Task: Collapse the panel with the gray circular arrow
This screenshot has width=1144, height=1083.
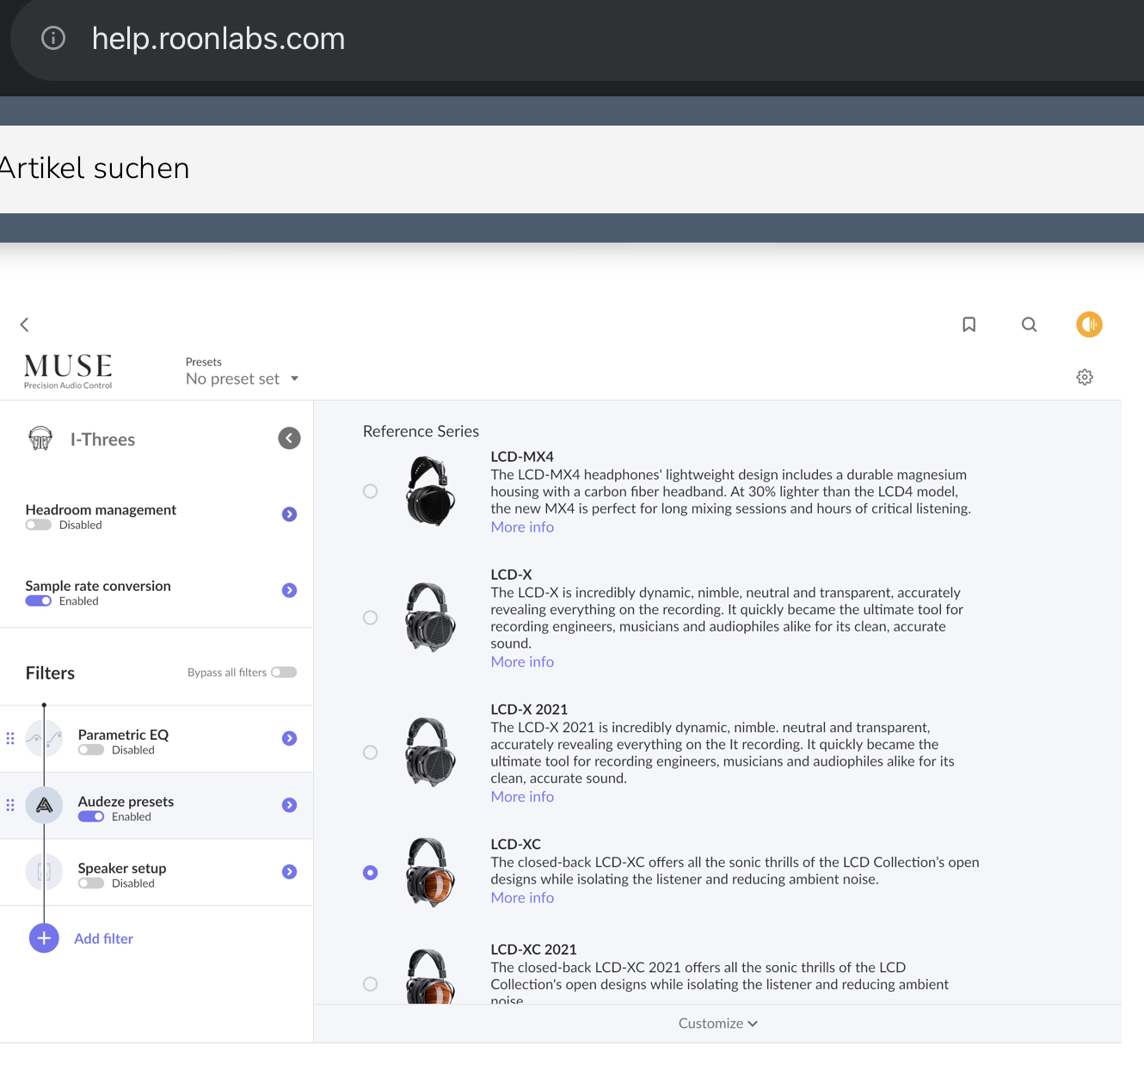Action: 289,439
